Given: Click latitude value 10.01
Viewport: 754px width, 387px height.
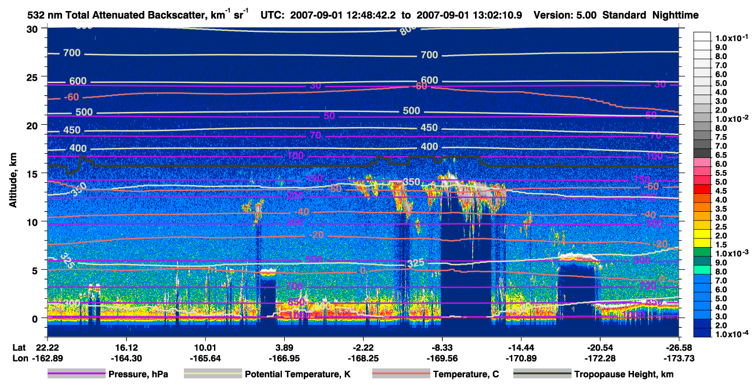Looking at the screenshot, I should 205,346.
